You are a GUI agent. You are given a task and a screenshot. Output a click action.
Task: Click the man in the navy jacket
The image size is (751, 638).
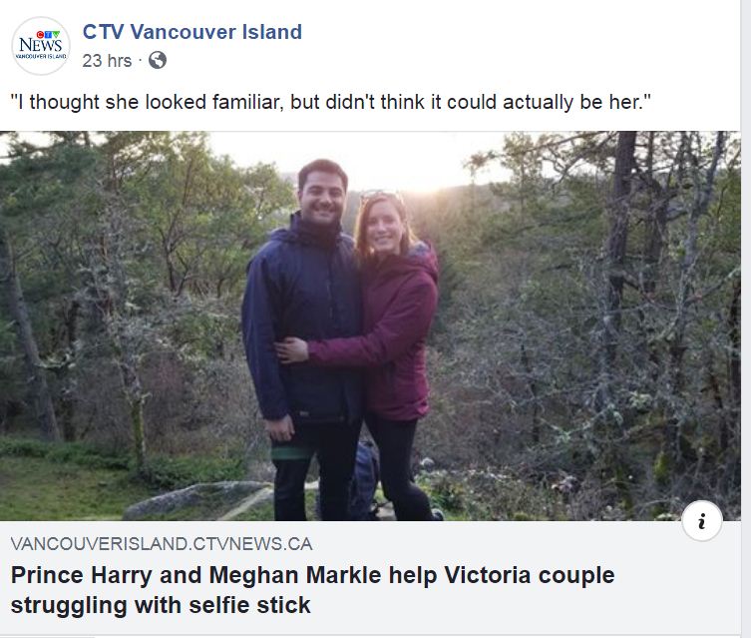pos(303,335)
